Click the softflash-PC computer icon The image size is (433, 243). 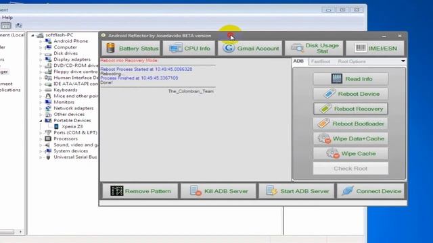tap(40, 35)
